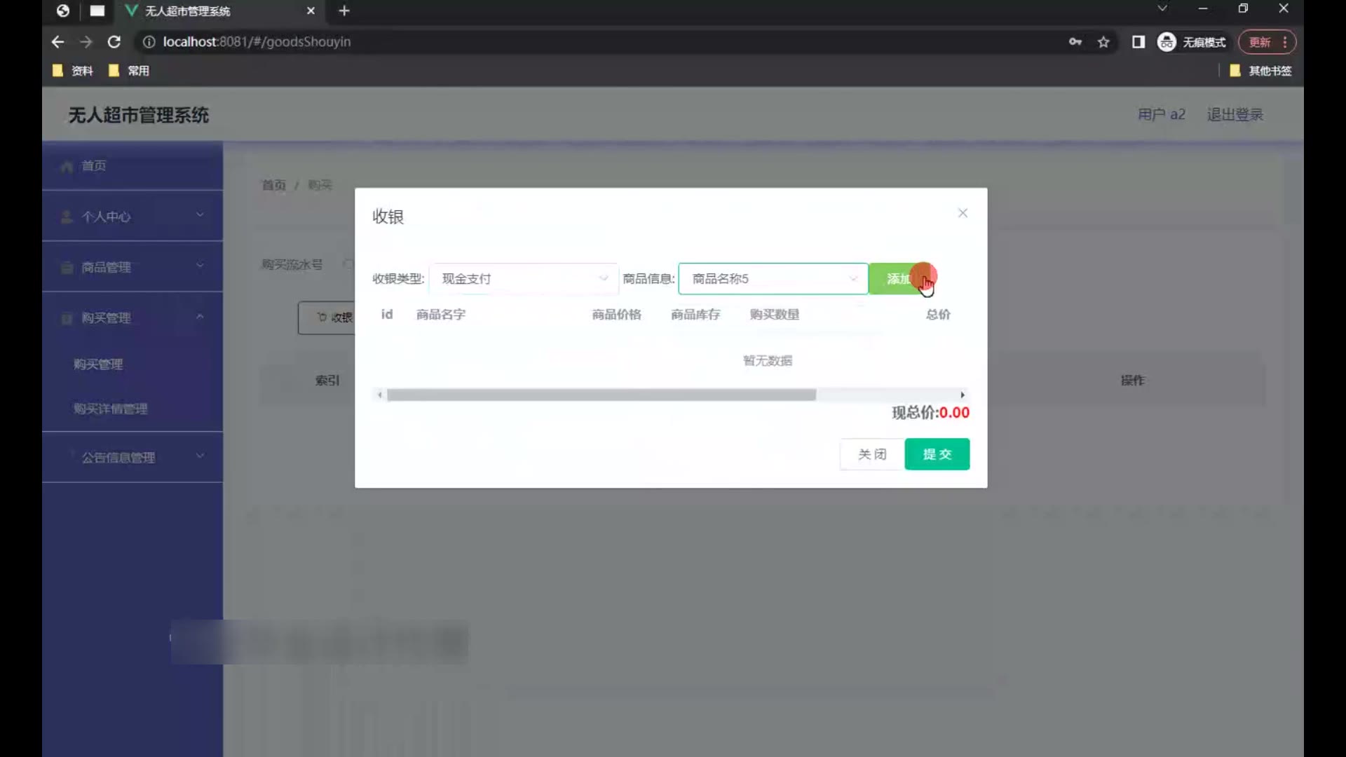Click the left arrow of table scrollbar
This screenshot has height=757, width=1346.
click(380, 395)
